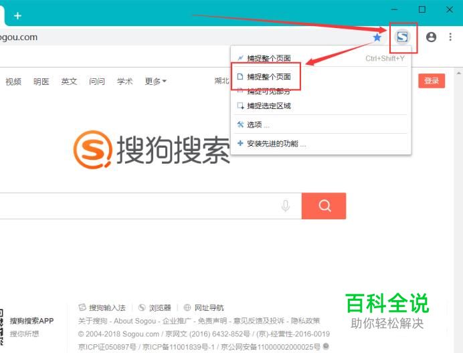Viewport: 463px width, 353px height.
Task: Click the page scrollbar up arrow
Action: pyautogui.click(x=458, y=73)
